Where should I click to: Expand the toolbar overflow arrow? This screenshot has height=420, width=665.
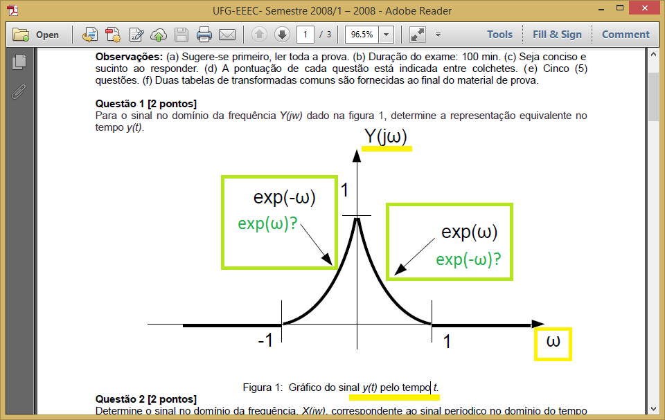438,35
